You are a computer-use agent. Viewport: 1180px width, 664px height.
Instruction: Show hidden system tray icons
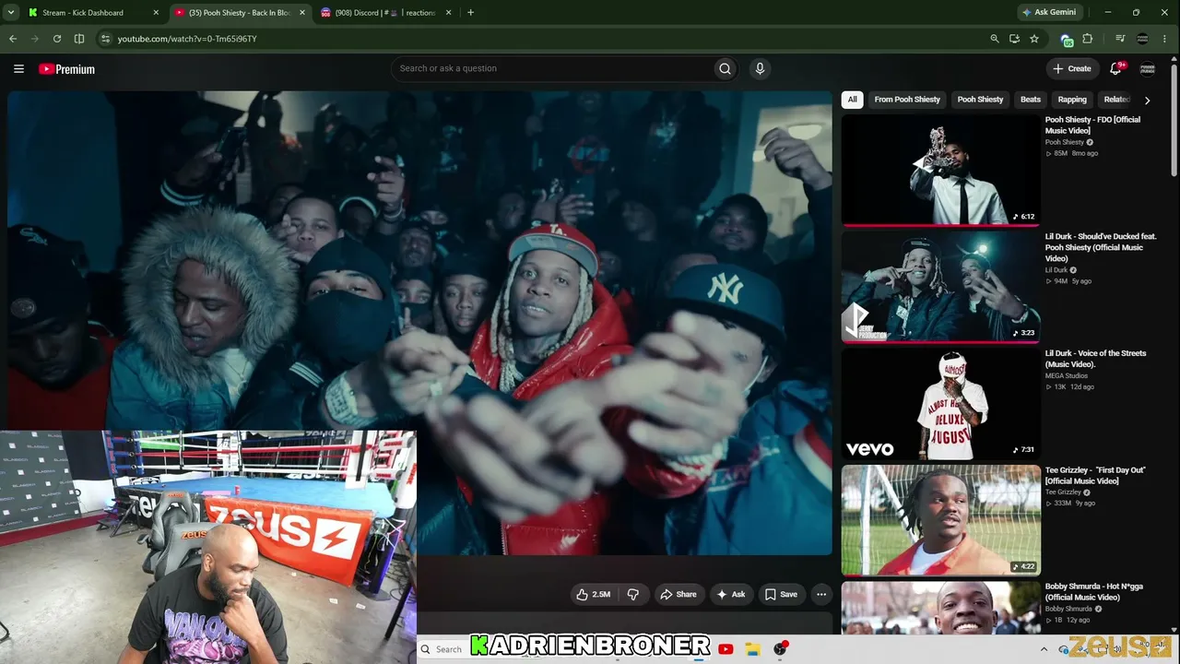point(1044,649)
